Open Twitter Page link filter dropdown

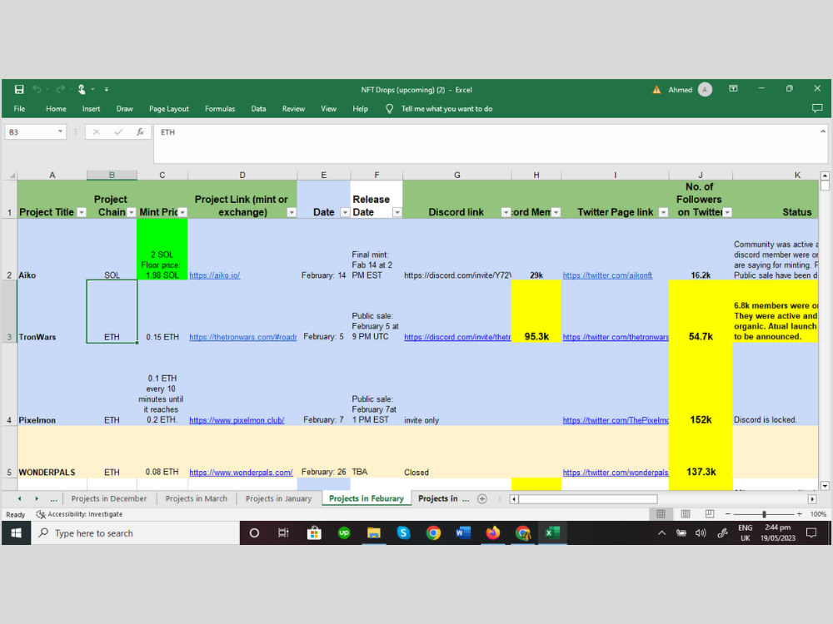(x=663, y=212)
